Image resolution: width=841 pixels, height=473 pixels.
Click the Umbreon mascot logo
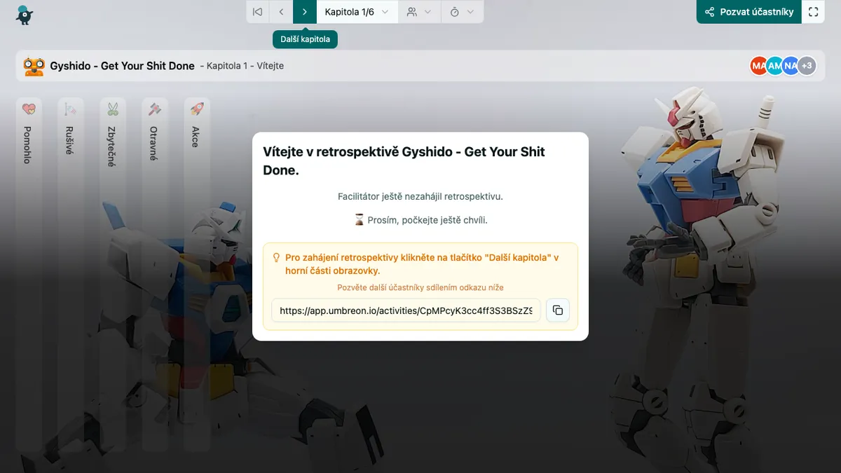coord(25,14)
